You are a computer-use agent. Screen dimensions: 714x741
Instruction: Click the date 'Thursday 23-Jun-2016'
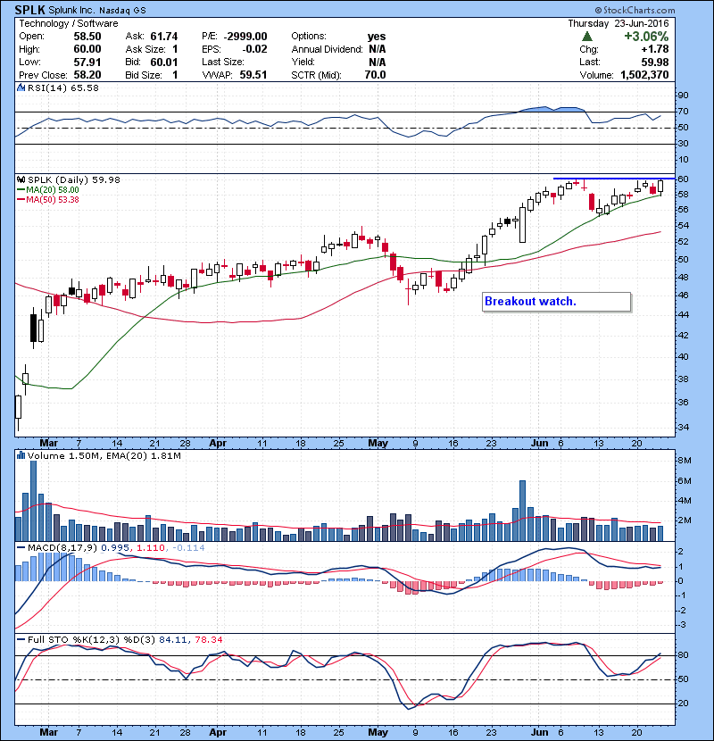coord(619,23)
